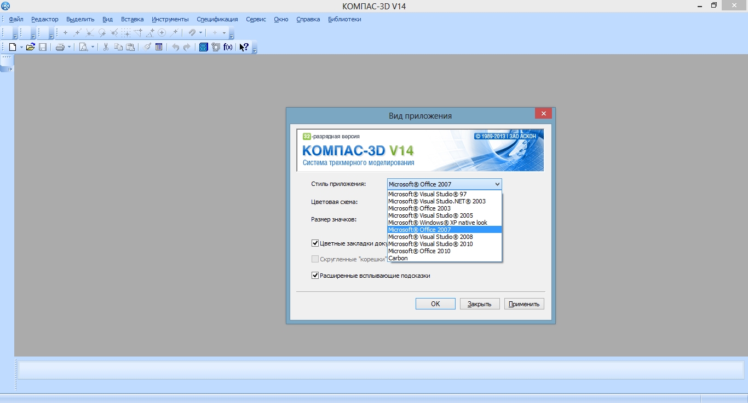Open the Инструменты menu
The height and width of the screenshot is (403, 748).
[170, 19]
